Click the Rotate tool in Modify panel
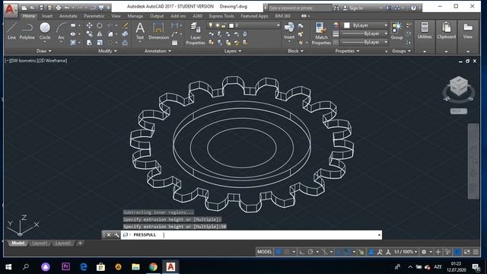 [100, 25]
